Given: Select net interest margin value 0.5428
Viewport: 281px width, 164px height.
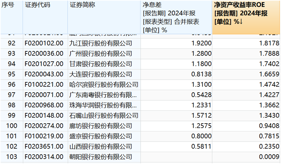Looking at the screenshot, I should [x=201, y=95].
